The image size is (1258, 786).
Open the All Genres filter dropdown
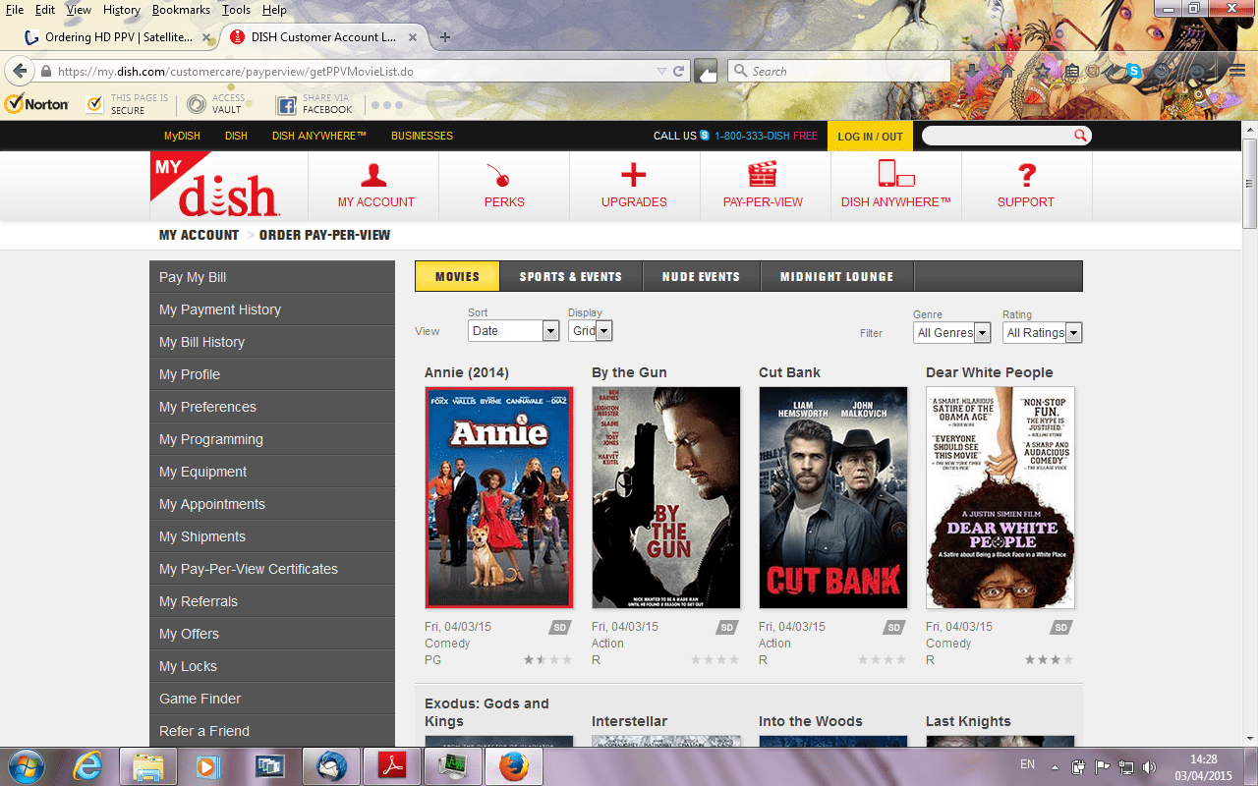[951, 333]
